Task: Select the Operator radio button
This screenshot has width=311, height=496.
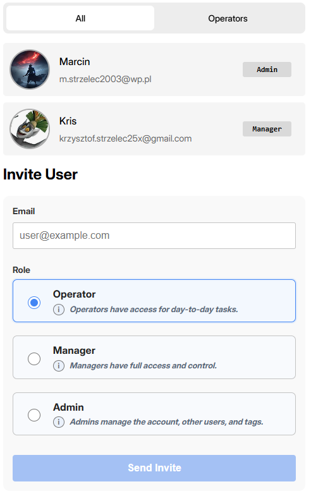Action: click(34, 303)
